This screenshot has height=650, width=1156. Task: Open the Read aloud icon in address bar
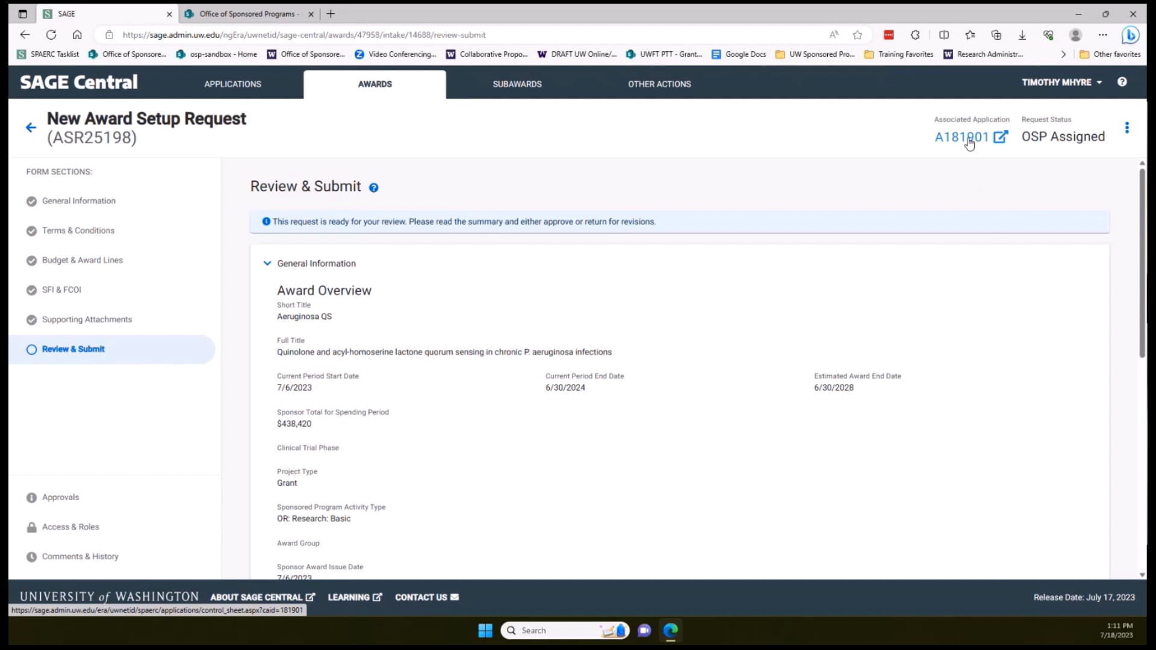[834, 35]
